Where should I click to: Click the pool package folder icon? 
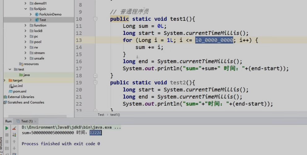tap(31, 42)
